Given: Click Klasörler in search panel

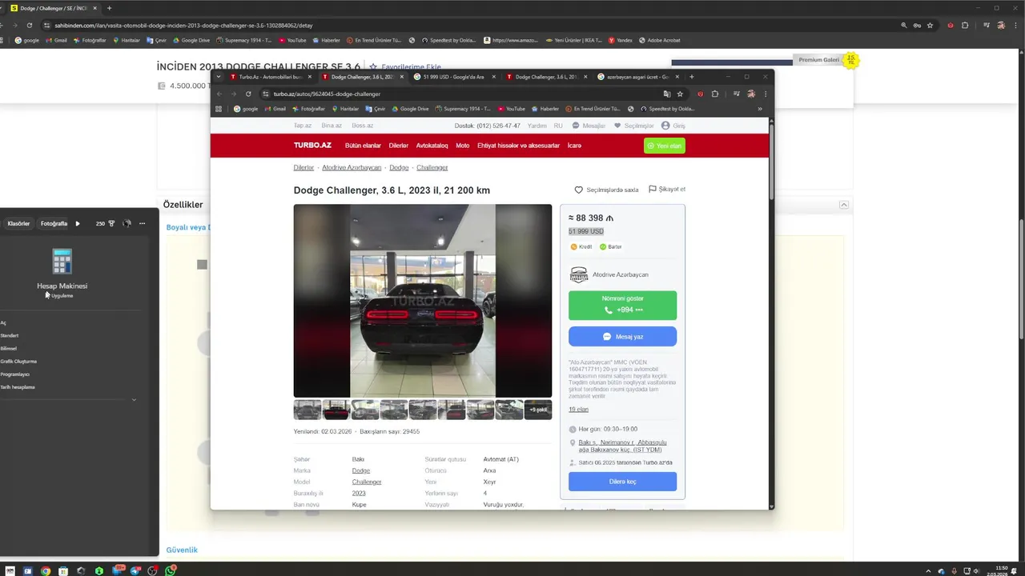Looking at the screenshot, I should [18, 224].
